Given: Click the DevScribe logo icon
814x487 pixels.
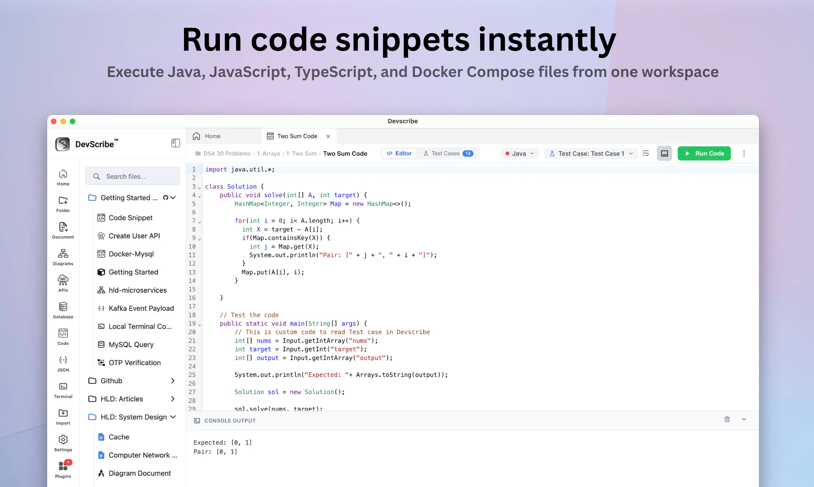Looking at the screenshot, I should (x=63, y=144).
